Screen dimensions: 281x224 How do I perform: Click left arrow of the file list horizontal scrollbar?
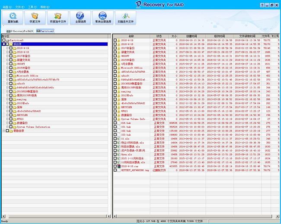(115, 216)
